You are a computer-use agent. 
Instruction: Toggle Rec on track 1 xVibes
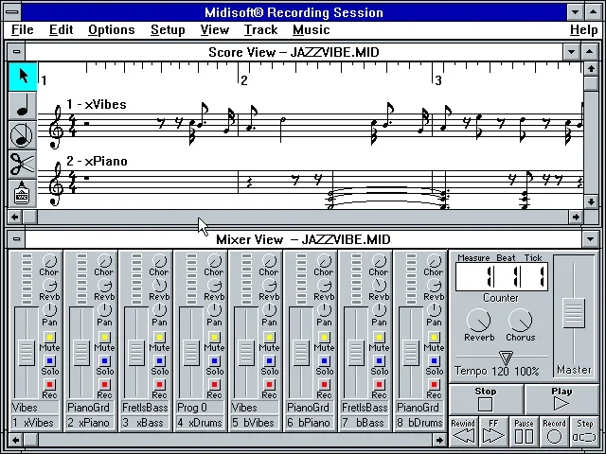[49, 385]
